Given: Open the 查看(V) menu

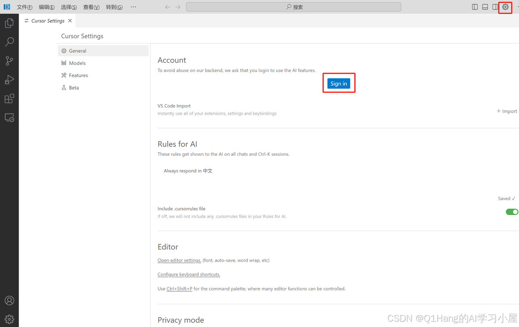Looking at the screenshot, I should [x=91, y=7].
